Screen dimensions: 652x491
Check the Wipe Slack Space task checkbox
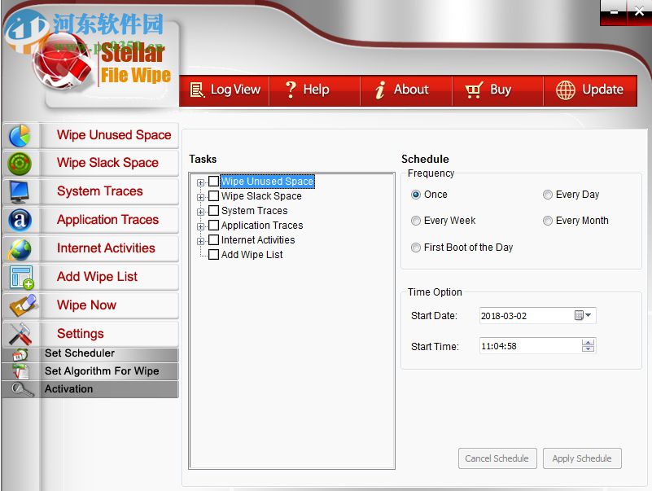(213, 196)
